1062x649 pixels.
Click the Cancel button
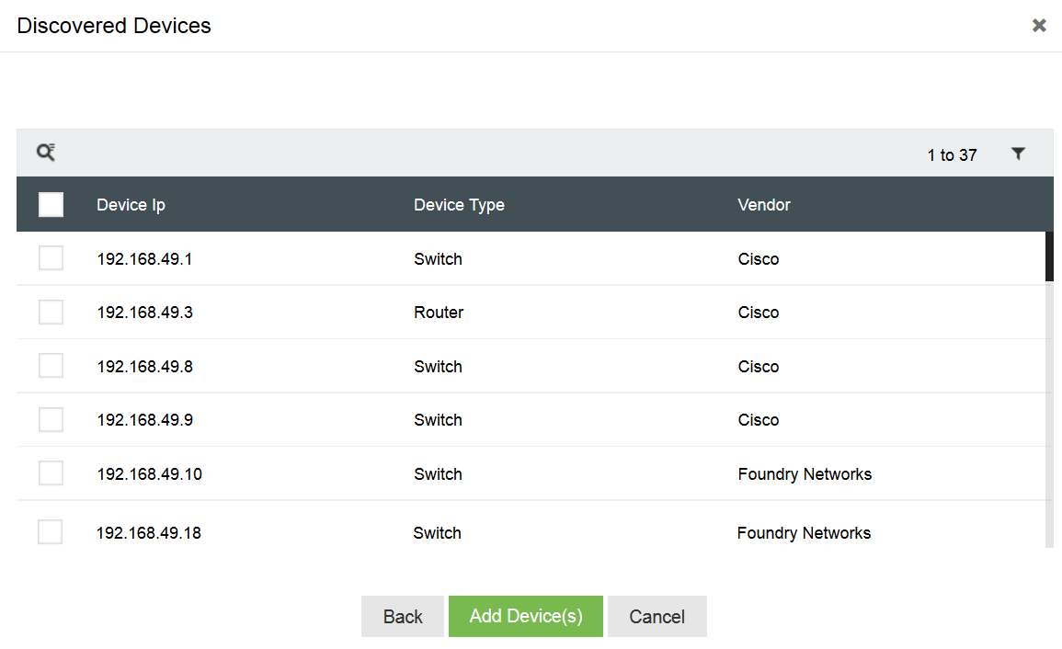pyautogui.click(x=657, y=617)
